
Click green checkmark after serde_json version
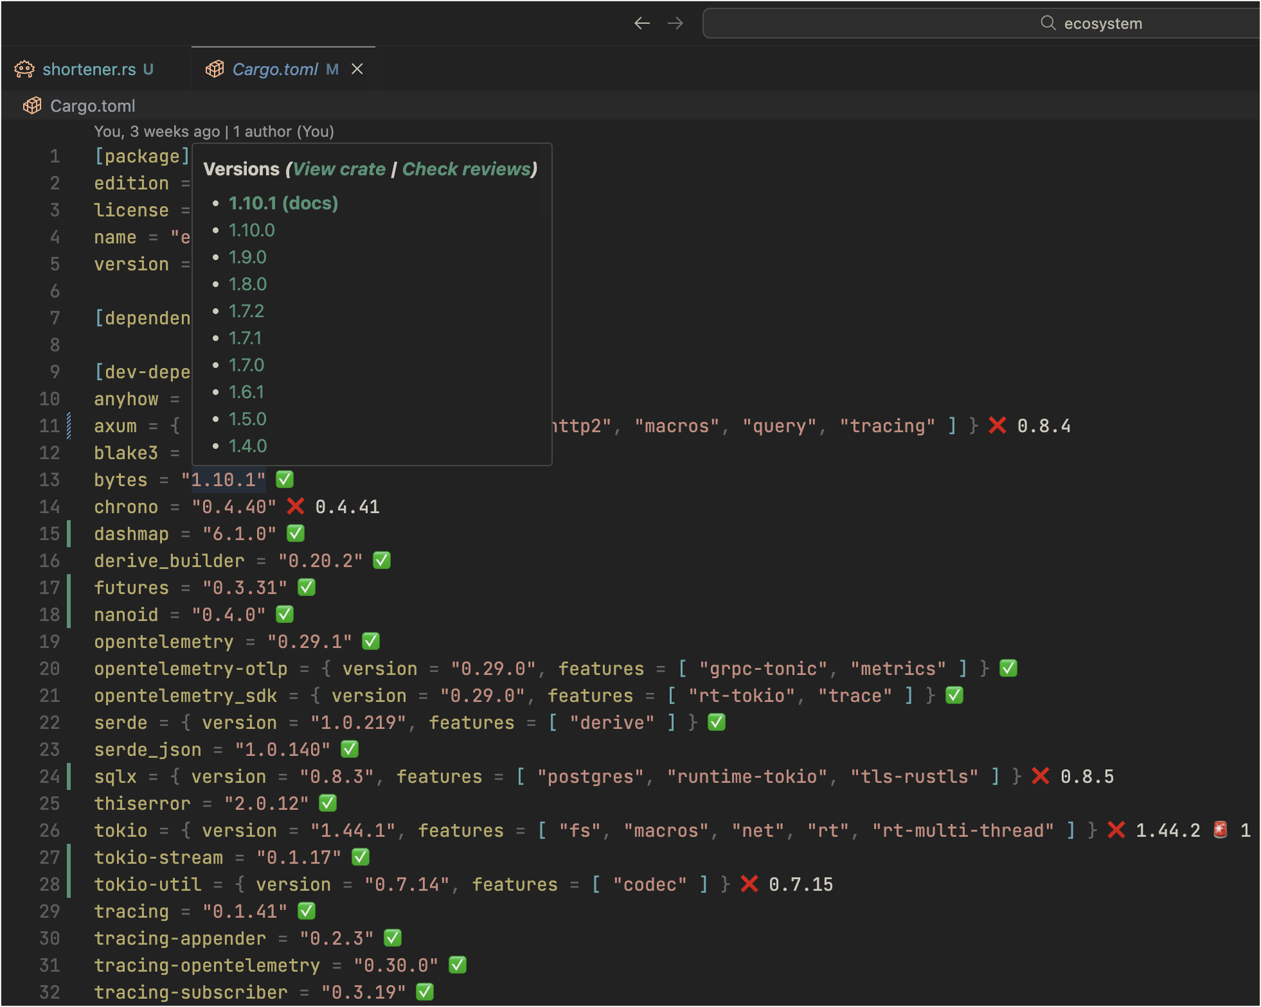[350, 749]
